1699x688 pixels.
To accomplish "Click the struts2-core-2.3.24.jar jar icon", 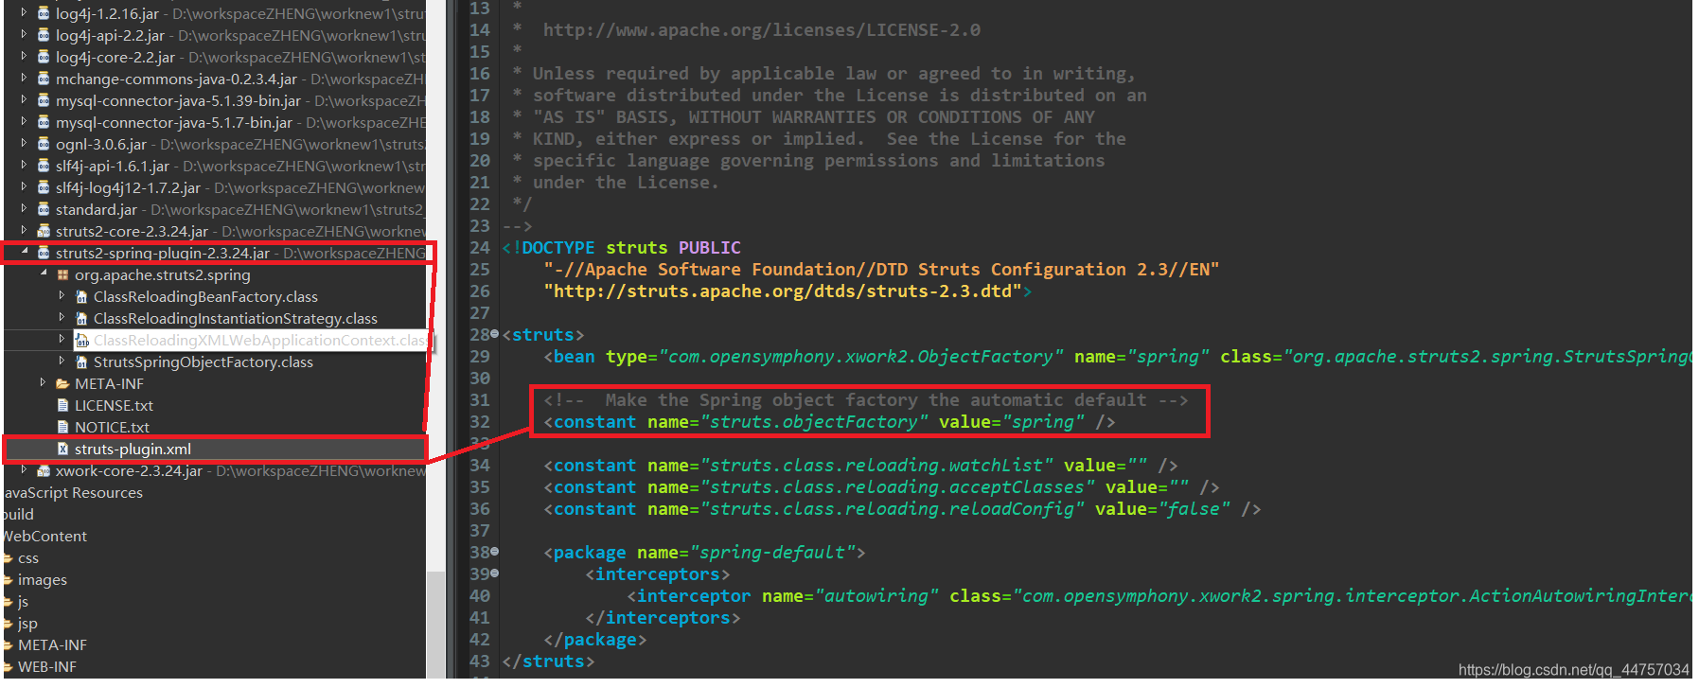I will (44, 231).
